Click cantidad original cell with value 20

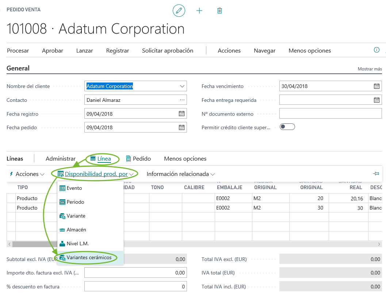point(309,198)
